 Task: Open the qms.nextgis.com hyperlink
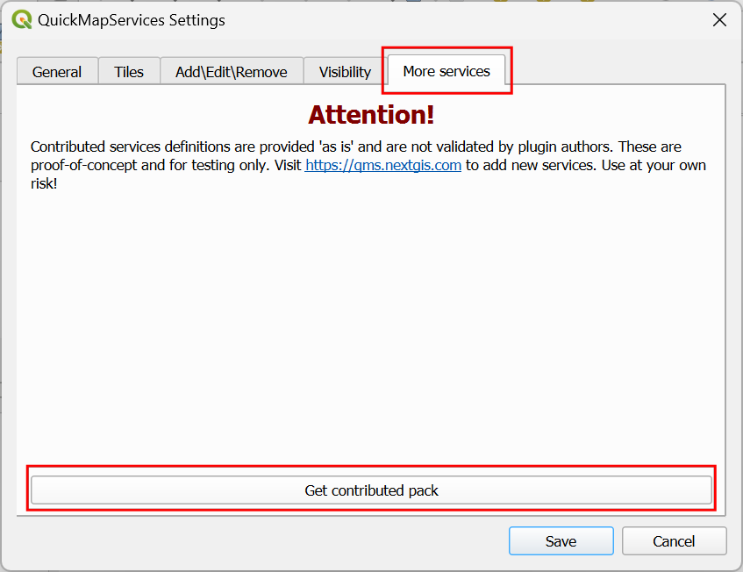coord(383,165)
